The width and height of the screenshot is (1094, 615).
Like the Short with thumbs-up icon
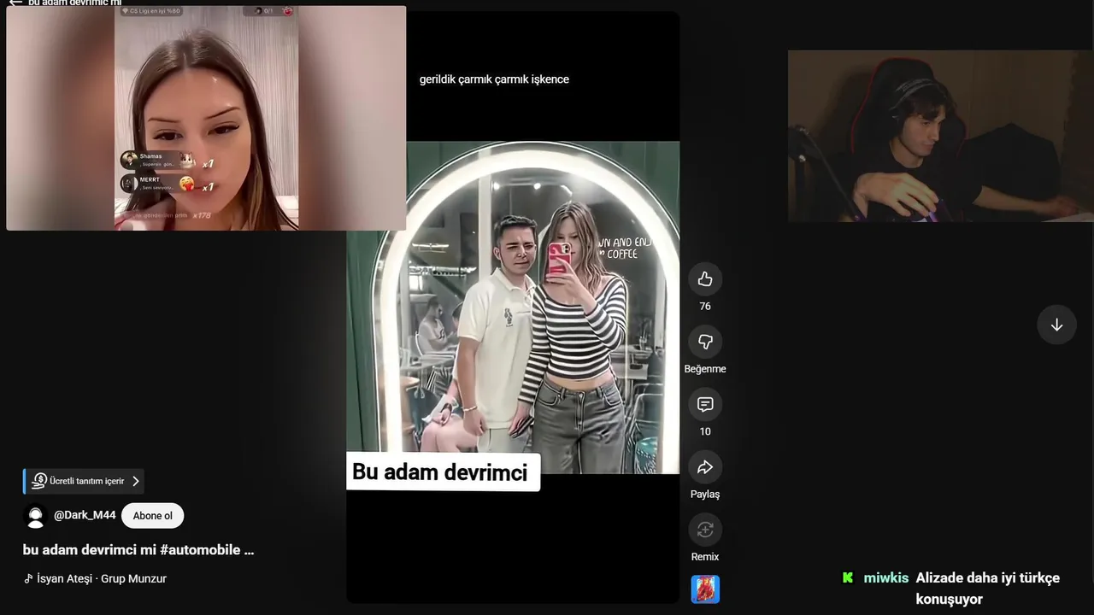click(705, 279)
